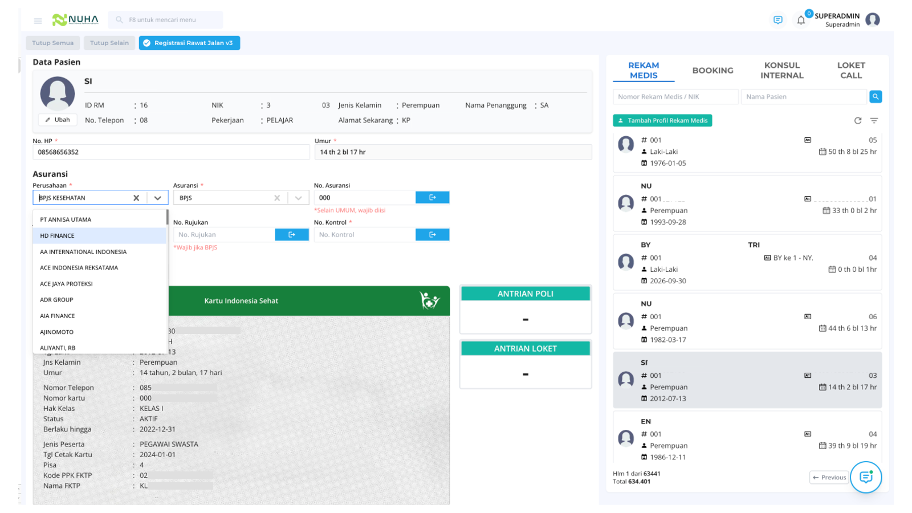This screenshot has height=513, width=912.
Task: Focus the Nama Pasien search field
Action: tap(804, 97)
